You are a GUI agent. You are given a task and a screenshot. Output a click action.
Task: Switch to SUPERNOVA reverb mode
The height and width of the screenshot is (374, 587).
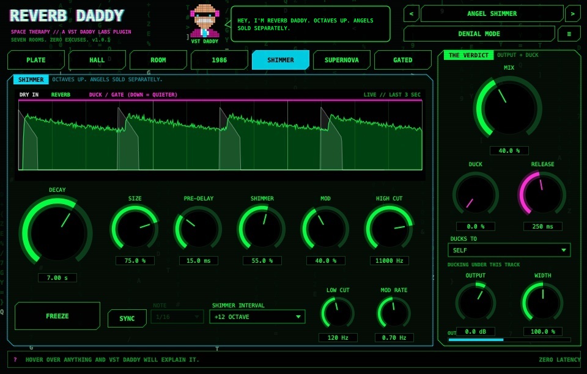(341, 60)
